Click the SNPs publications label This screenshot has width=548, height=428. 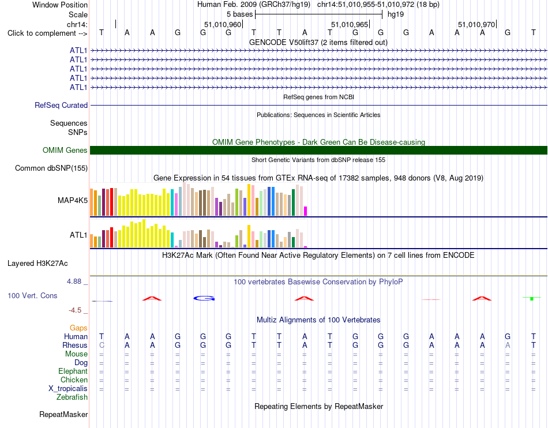(x=78, y=133)
